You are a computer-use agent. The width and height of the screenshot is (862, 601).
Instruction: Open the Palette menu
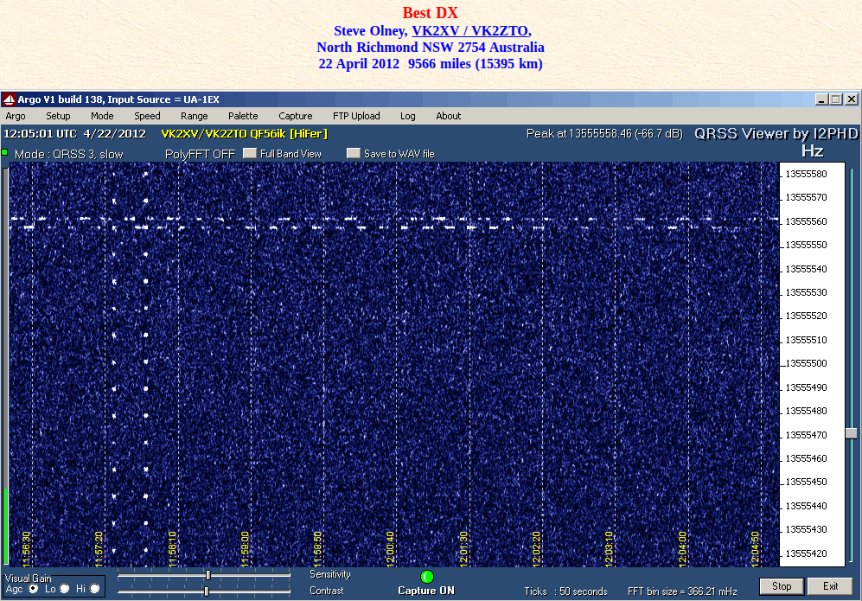243,116
